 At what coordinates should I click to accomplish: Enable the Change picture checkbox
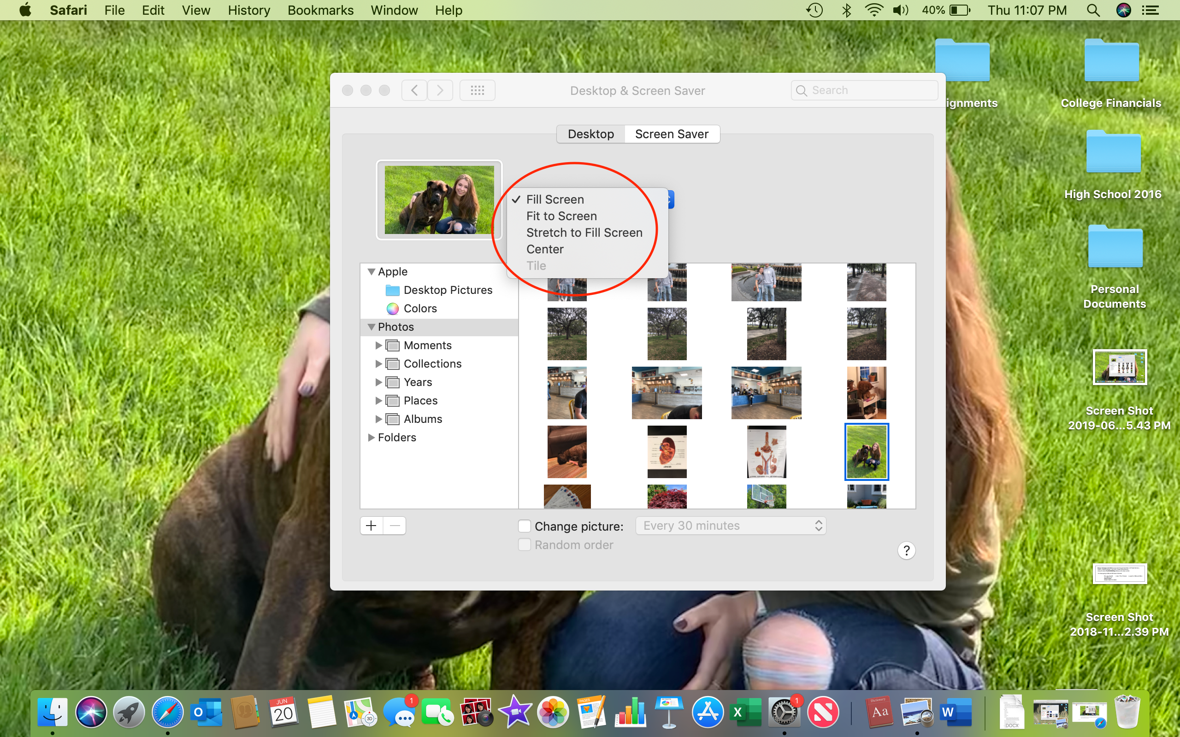524,526
